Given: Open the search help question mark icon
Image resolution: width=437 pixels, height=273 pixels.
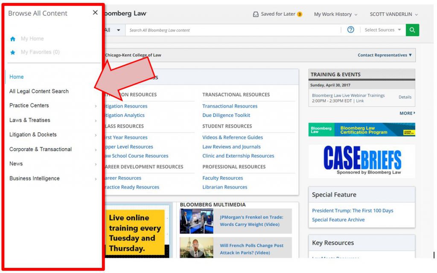Looking at the screenshot, I should [351, 29].
